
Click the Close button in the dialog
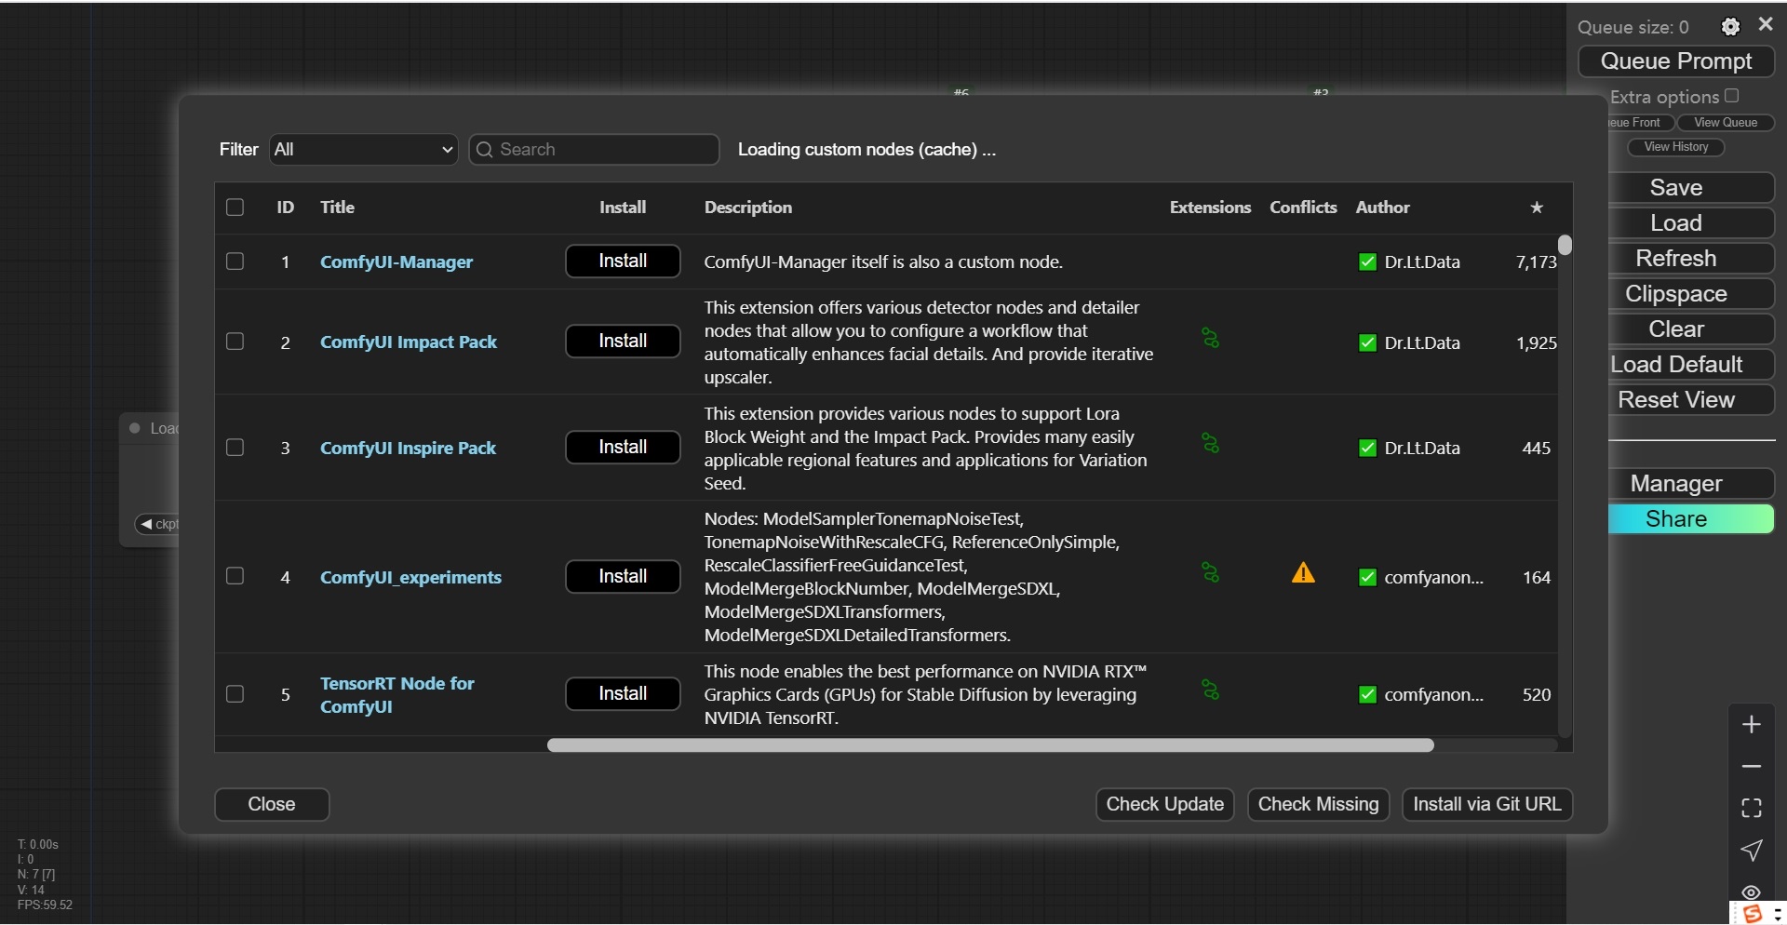pos(272,805)
